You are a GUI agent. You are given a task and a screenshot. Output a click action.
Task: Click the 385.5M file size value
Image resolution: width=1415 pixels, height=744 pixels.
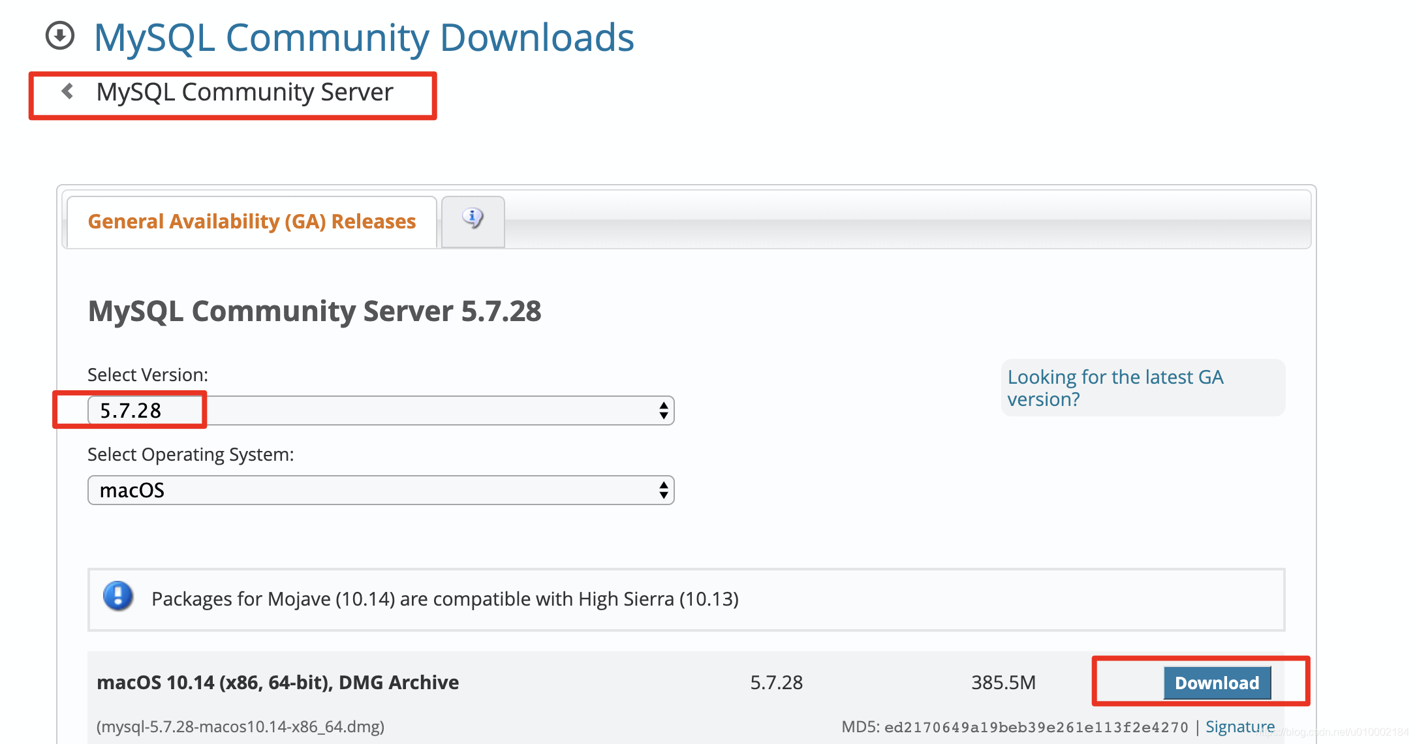pyautogui.click(x=1003, y=683)
